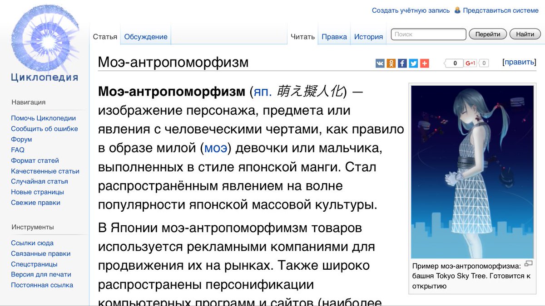Open more share options plus icon
The image size is (545, 306).
click(x=424, y=63)
